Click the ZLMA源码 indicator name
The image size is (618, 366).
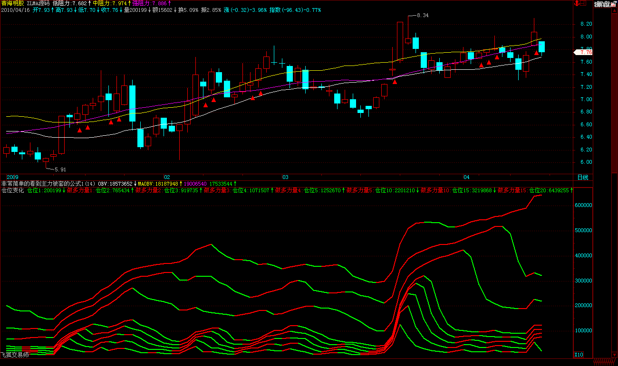click(x=38, y=3)
